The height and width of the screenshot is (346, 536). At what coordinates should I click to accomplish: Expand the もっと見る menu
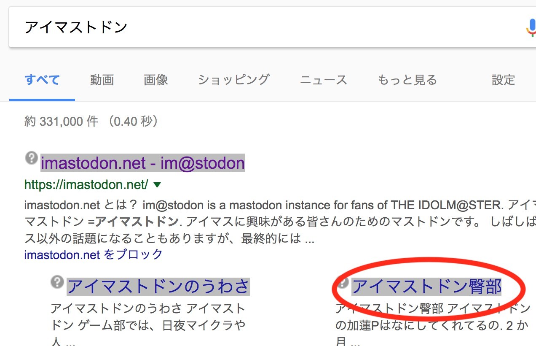point(407,80)
